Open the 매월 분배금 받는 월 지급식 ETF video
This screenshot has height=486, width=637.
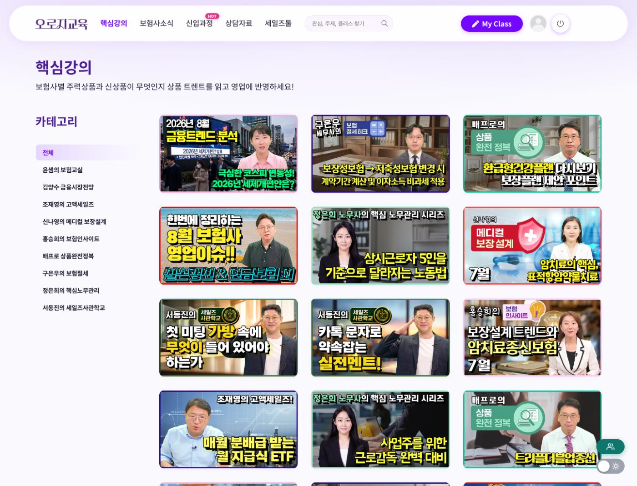pos(228,429)
